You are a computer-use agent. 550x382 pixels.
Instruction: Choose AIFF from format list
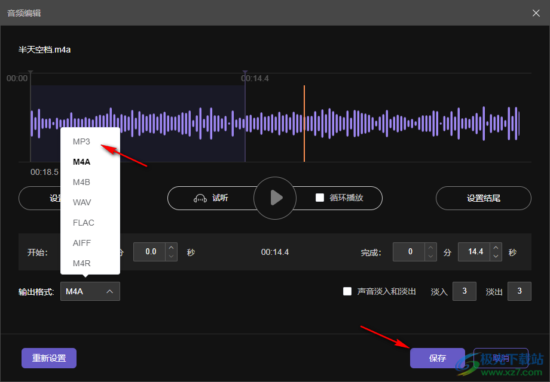[x=82, y=243]
